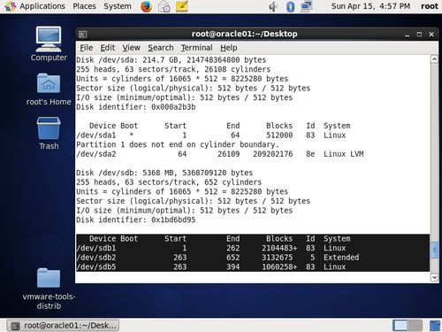Launch Firefox from the top panel

[x=147, y=6]
